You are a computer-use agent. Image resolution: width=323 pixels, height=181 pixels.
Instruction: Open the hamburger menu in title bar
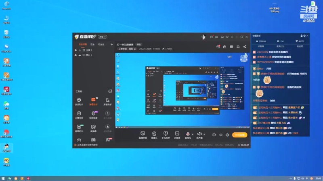(x=232, y=37)
